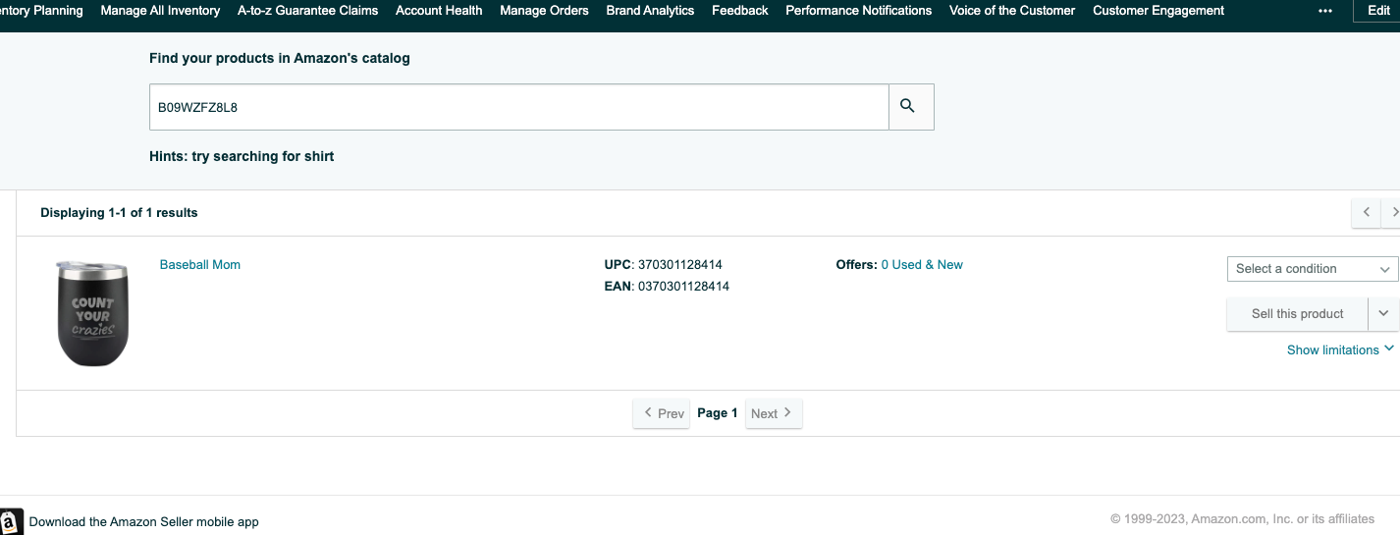
Task: Open the three-dots more menu icon
Action: [1325, 11]
